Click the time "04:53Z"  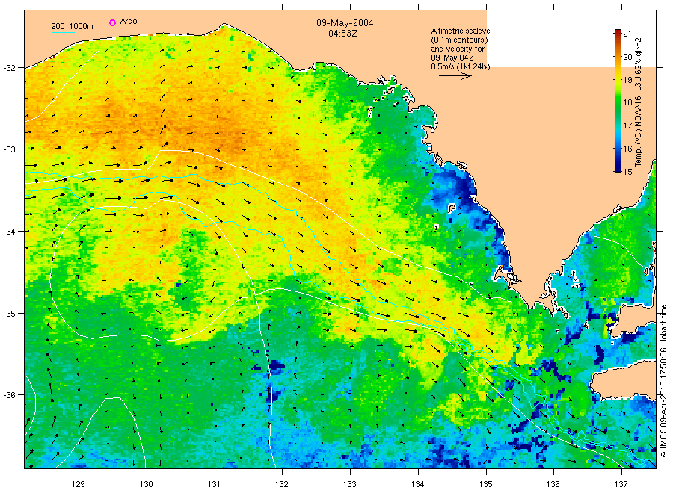click(x=343, y=34)
